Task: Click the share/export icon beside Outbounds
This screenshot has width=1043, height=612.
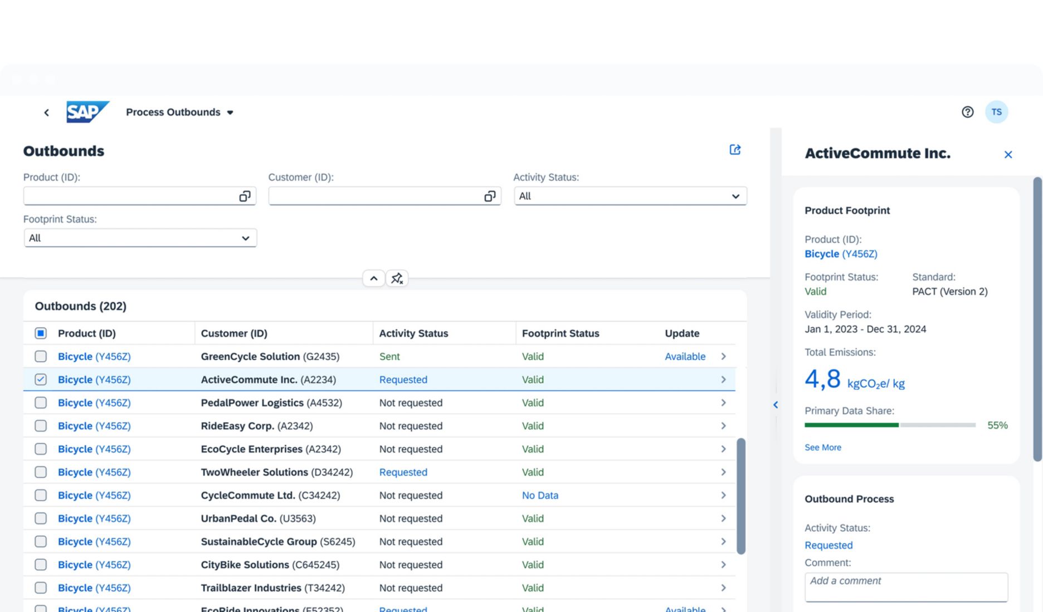Action: tap(735, 150)
